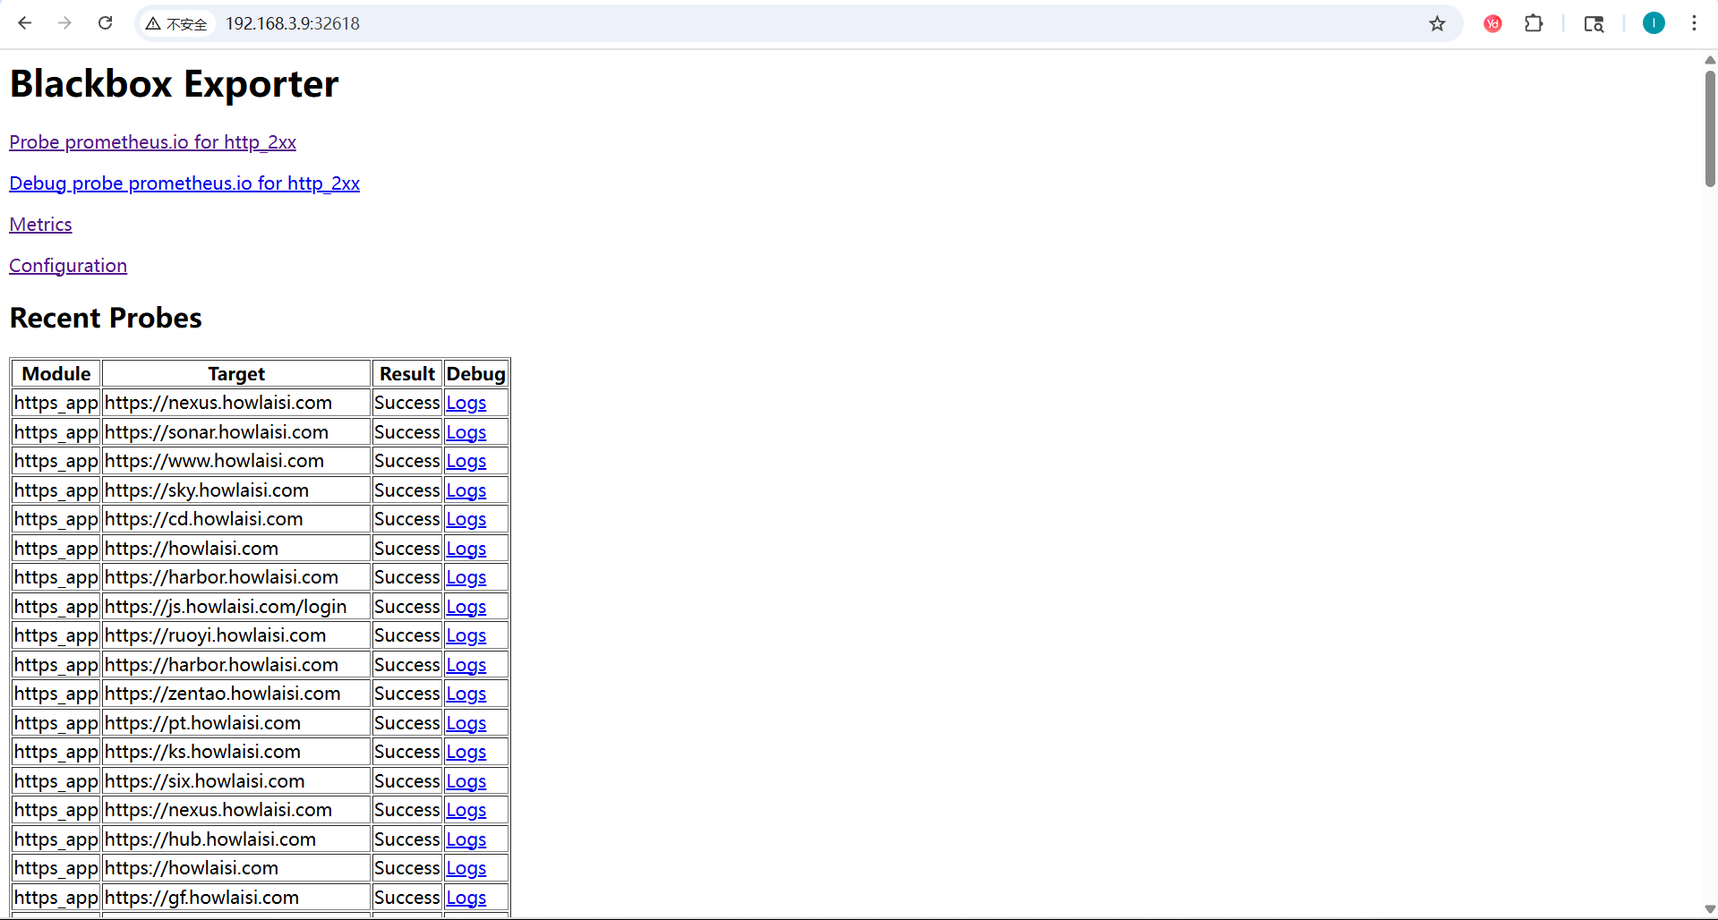Open the teal profile avatar
1718x920 pixels.
point(1653,23)
